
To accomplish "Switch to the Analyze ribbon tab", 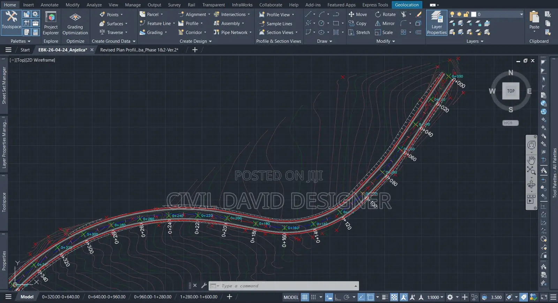I will click(94, 5).
